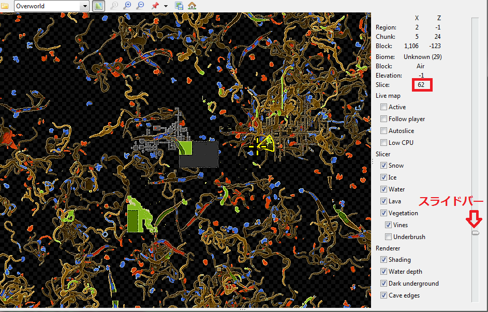Uncheck the Snow slicer option
The height and width of the screenshot is (312, 488).
pyautogui.click(x=384, y=166)
